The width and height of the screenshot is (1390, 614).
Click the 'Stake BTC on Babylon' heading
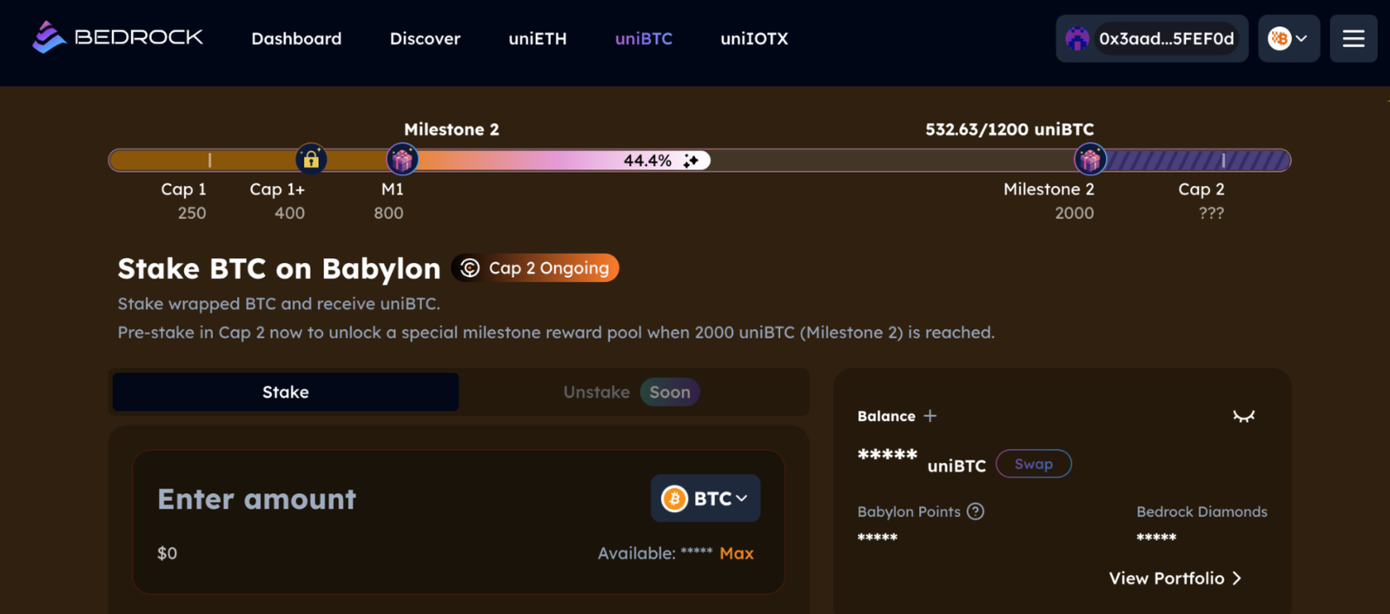[279, 269]
